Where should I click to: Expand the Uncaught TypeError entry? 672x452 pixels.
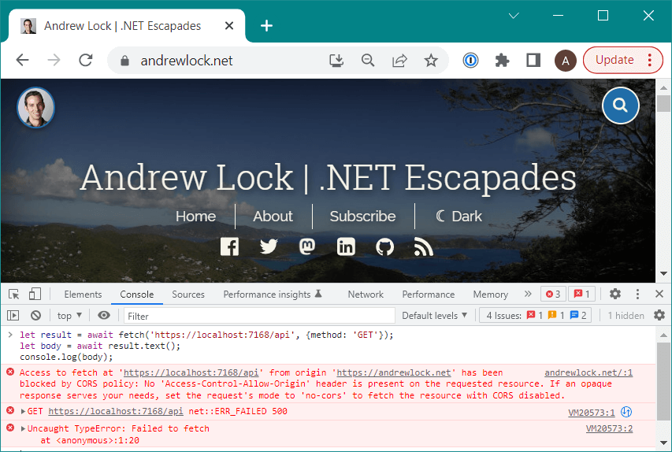23,428
